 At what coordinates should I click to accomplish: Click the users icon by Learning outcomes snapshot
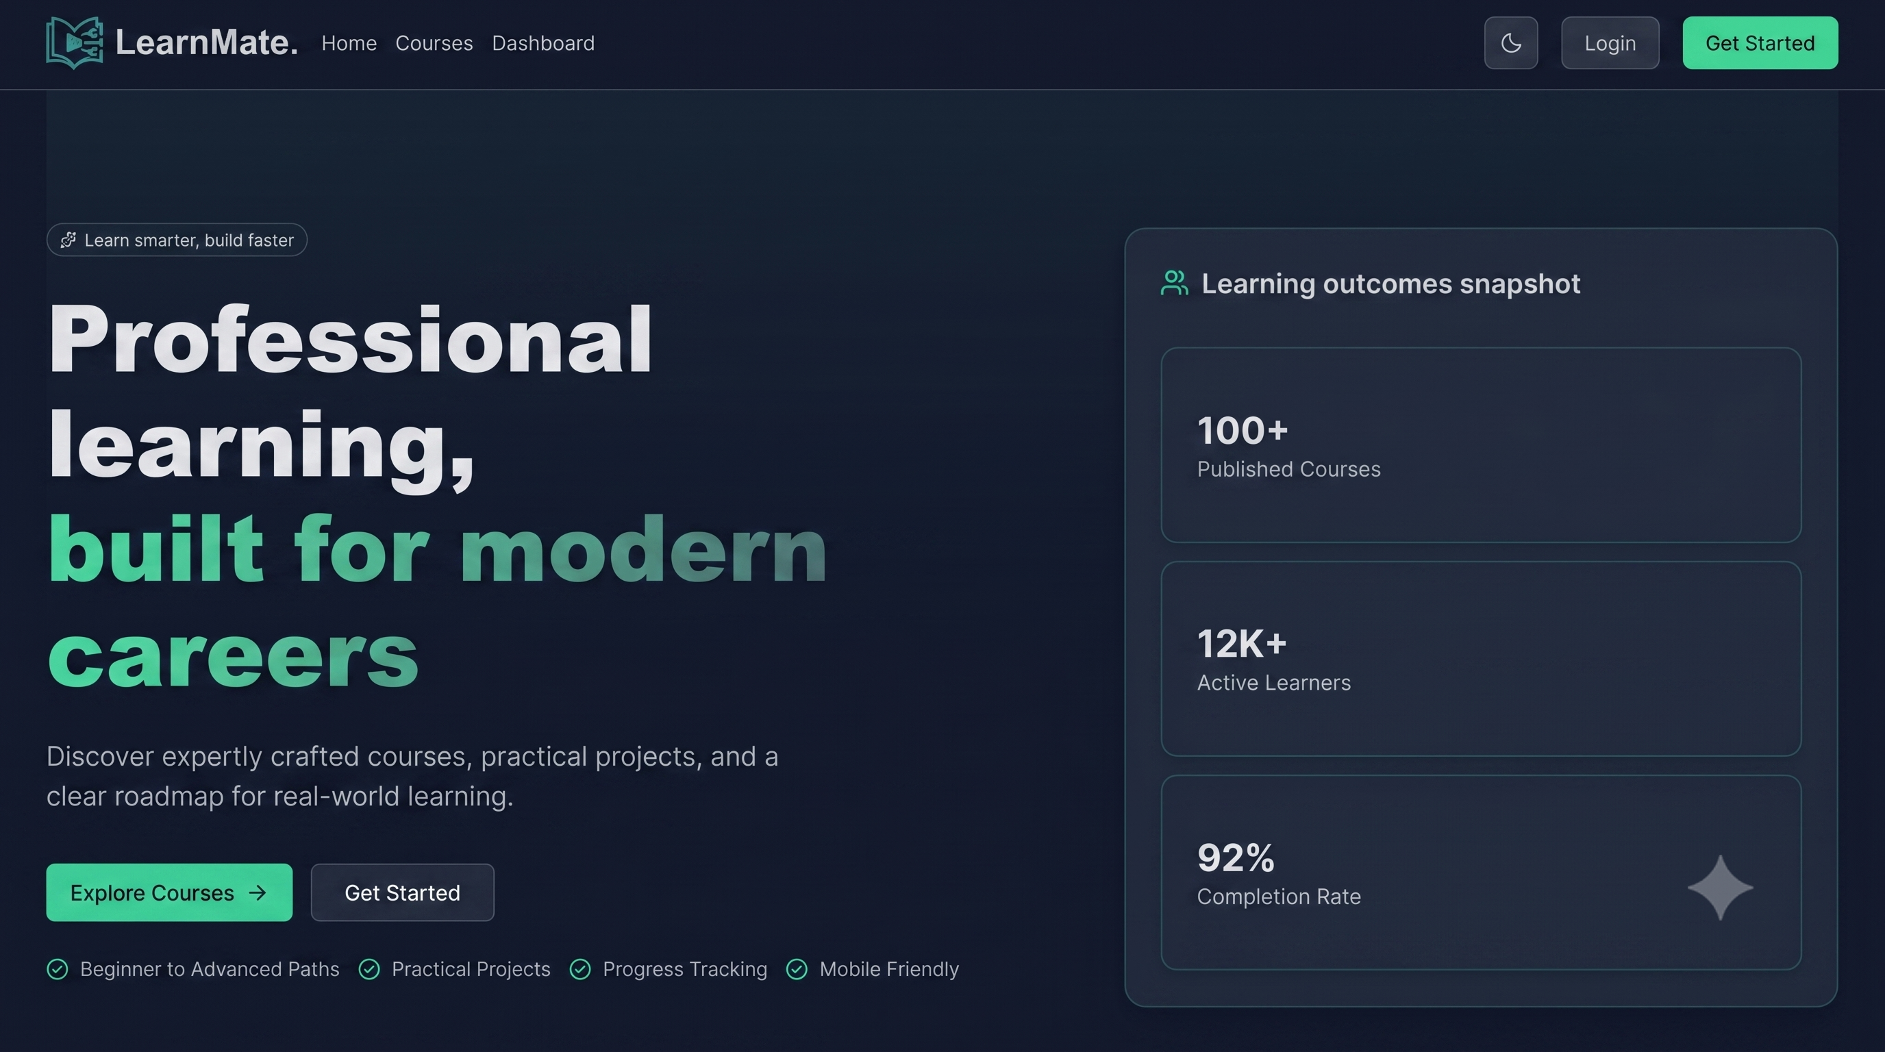1175,283
